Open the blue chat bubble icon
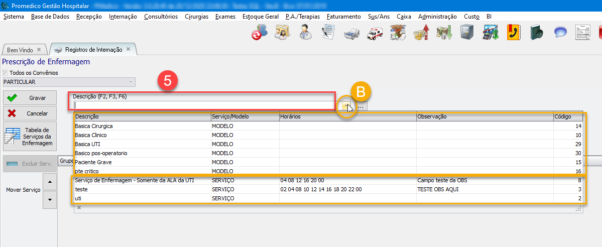 (560, 33)
